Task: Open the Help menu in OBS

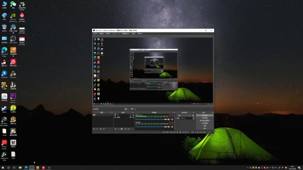Action: pyautogui.click(x=140, y=34)
